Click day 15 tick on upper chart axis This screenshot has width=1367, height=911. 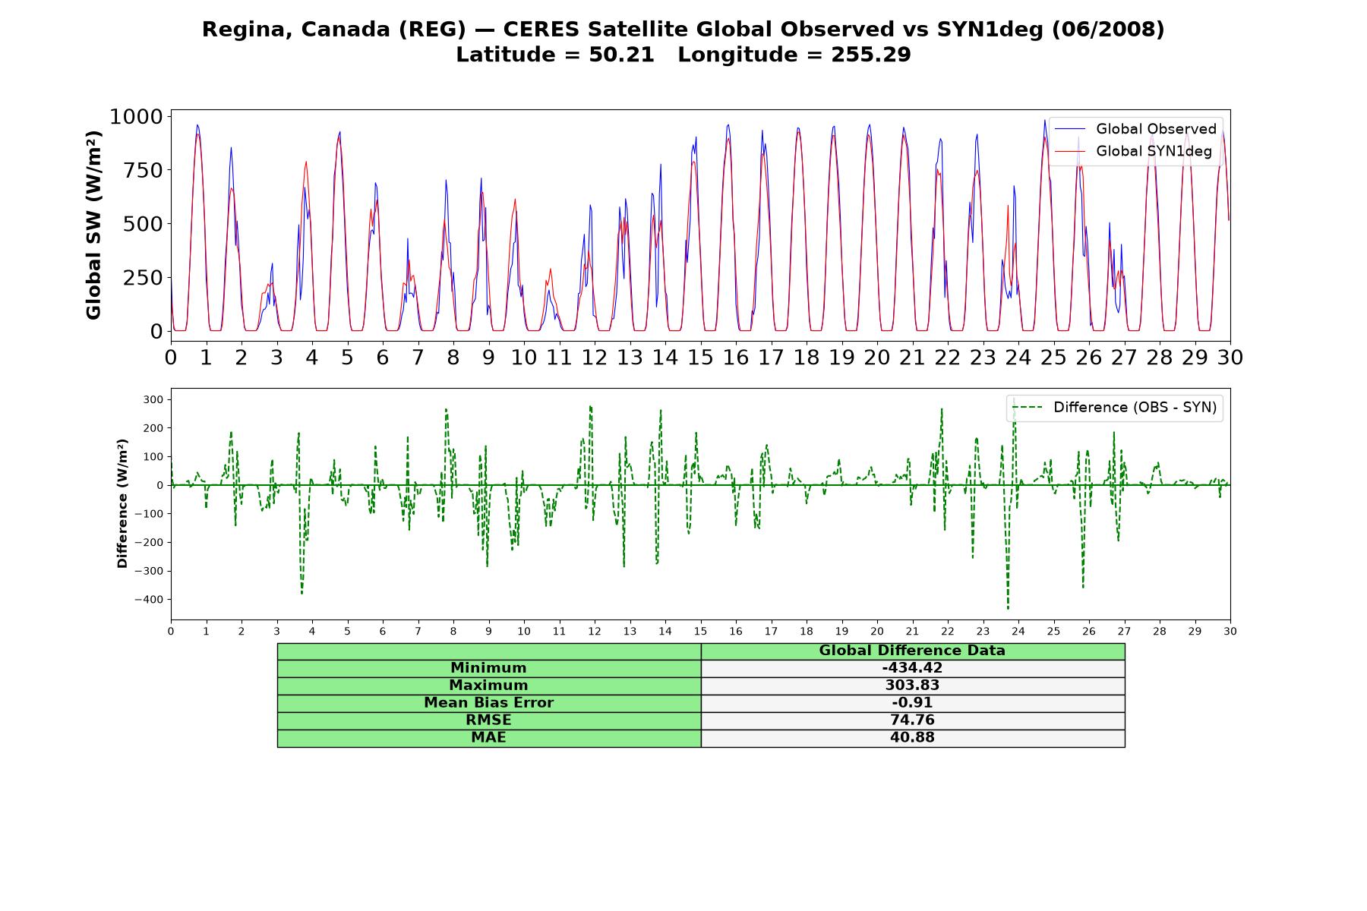pyautogui.click(x=700, y=358)
